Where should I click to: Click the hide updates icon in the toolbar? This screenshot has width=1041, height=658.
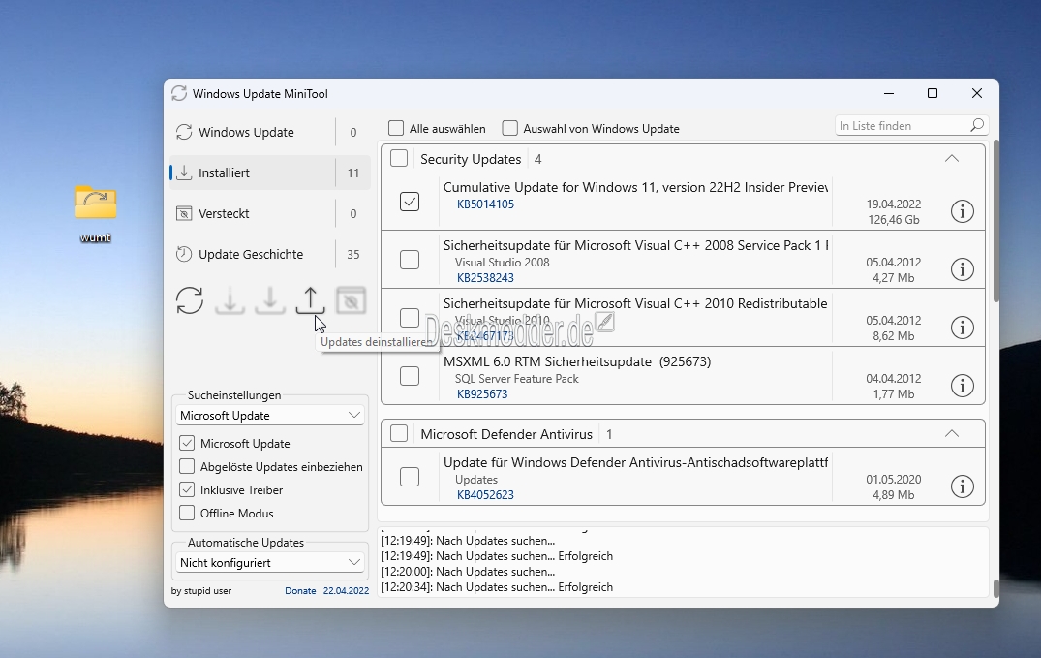pos(351,301)
